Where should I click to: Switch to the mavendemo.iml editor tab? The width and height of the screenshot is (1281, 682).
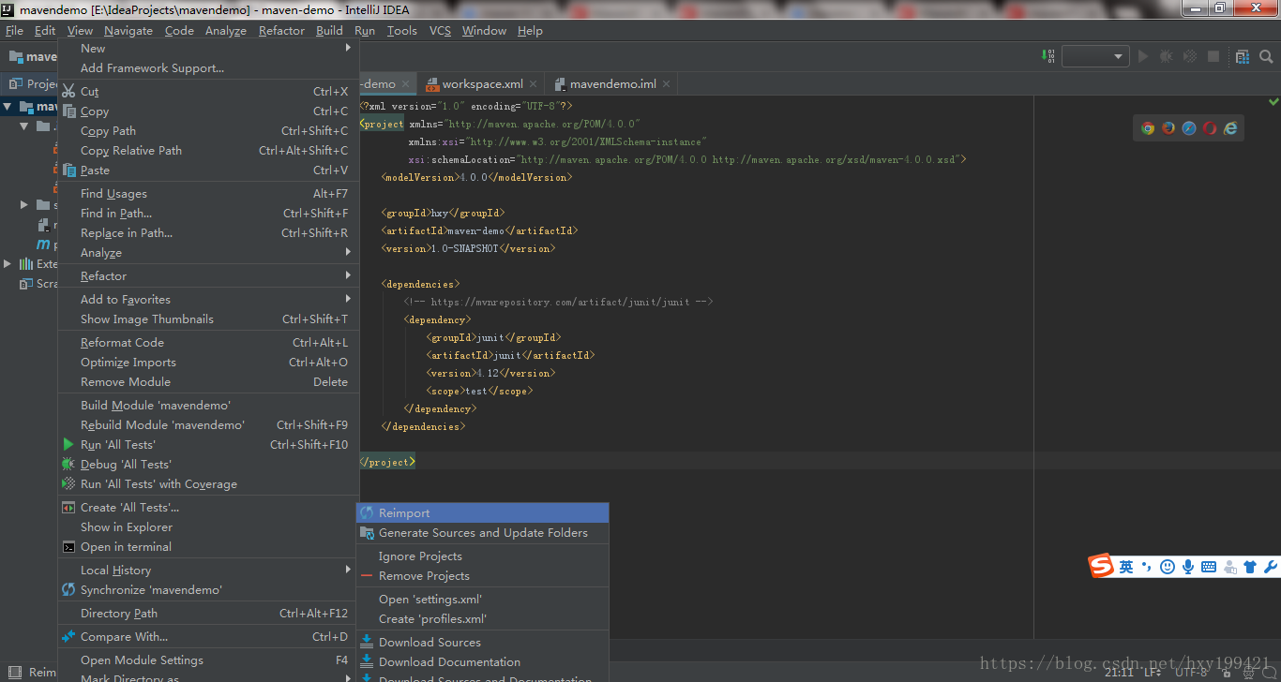(x=612, y=84)
